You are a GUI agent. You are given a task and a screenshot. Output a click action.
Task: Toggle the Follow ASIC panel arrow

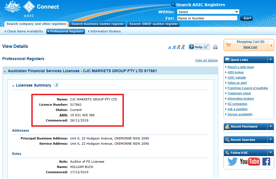click(270, 153)
